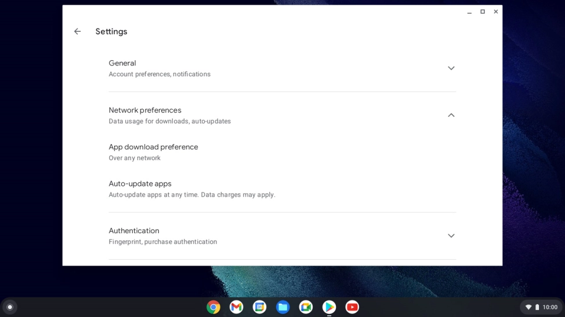Click 'Auto-update apps at any time' description
The image size is (565, 317).
191,194
